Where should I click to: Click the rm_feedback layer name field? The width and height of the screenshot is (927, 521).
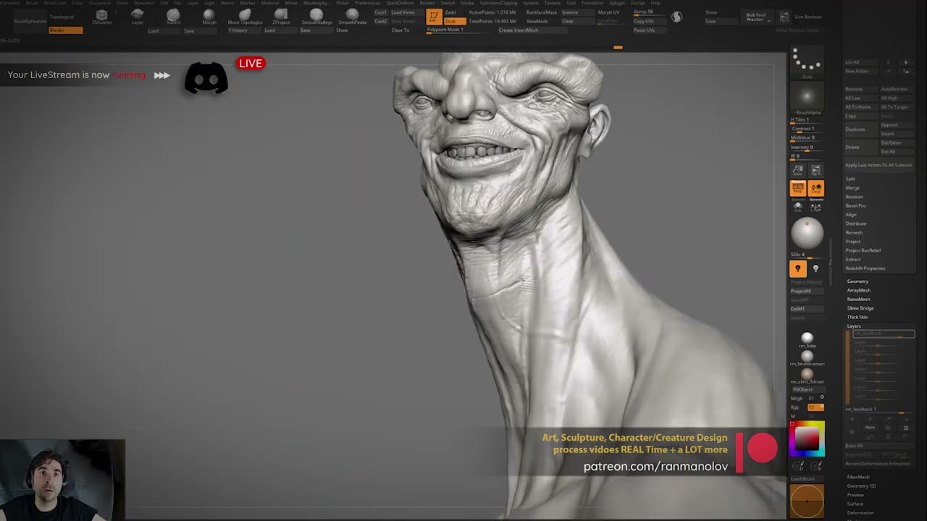click(884, 334)
